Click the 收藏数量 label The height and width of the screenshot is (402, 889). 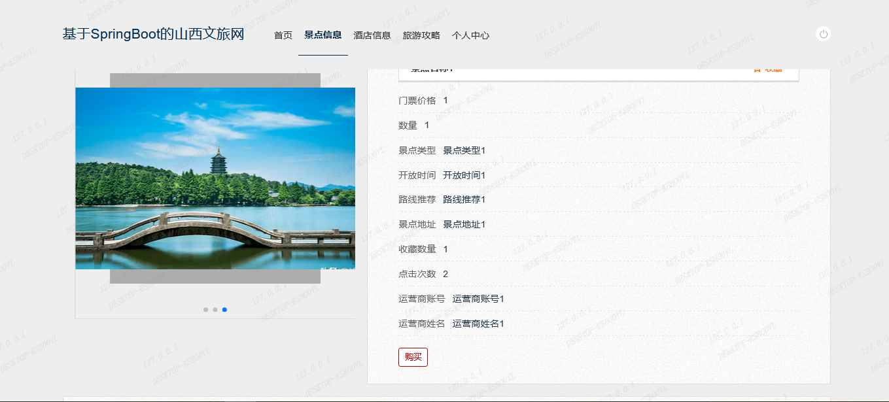(417, 249)
